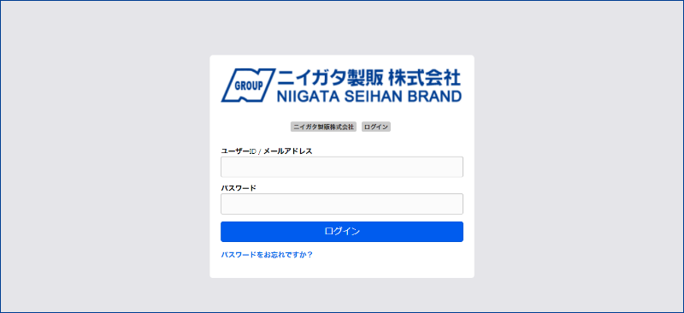Click the ニイガタ製販 text in the logo
The width and height of the screenshot is (684, 313).
[330, 78]
